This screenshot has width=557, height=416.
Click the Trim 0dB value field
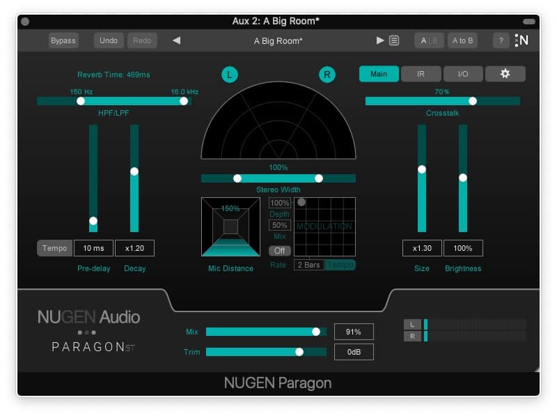pos(354,352)
